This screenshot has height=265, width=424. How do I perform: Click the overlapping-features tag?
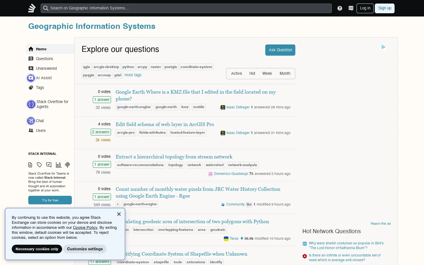point(175,230)
